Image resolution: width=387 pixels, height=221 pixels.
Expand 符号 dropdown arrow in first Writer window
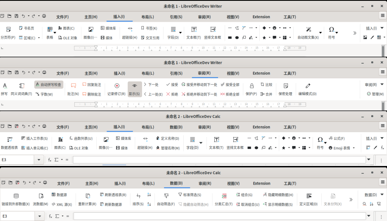pyautogui.click(x=337, y=33)
